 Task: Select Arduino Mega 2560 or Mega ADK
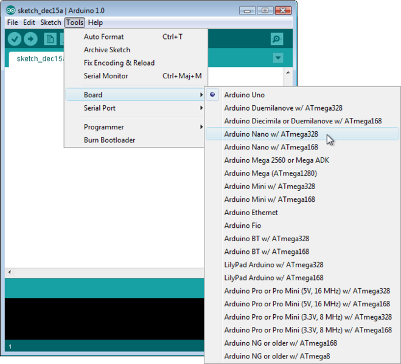(302, 160)
